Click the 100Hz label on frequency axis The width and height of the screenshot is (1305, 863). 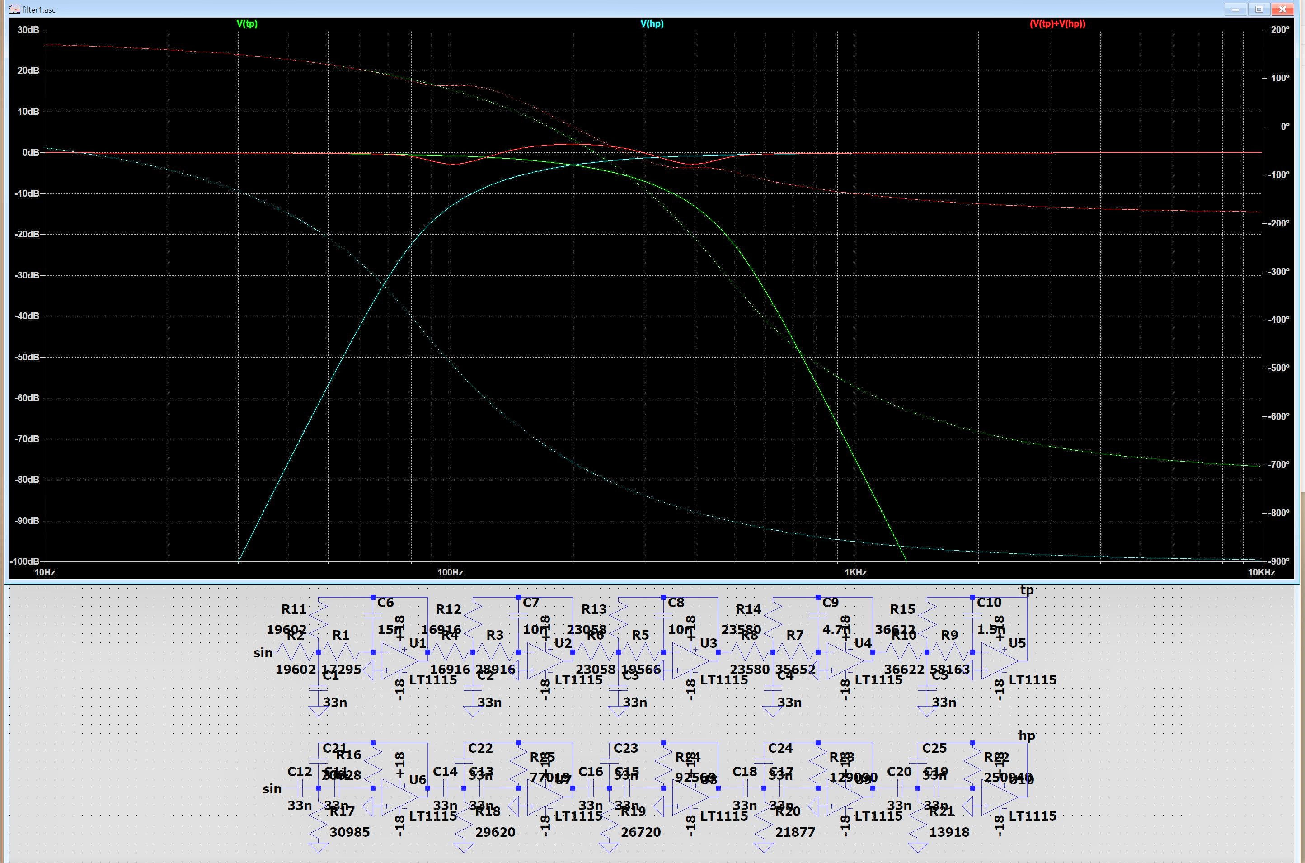point(450,572)
